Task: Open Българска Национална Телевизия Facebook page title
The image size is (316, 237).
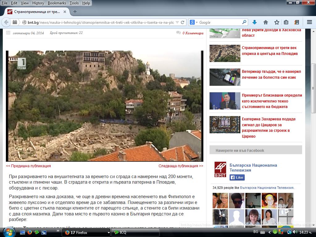Action: (253, 168)
